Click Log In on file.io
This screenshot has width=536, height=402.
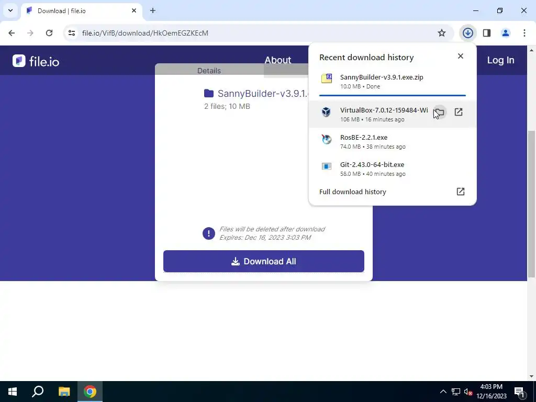pos(500,60)
